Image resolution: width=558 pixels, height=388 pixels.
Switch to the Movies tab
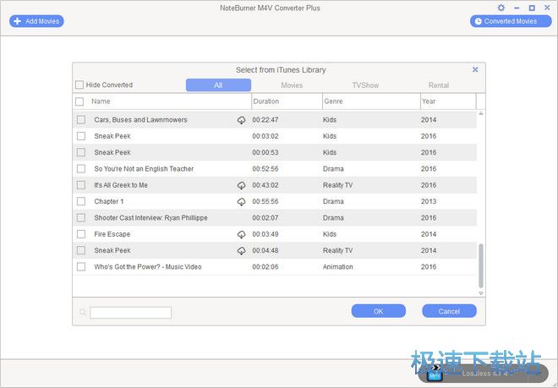tap(292, 85)
